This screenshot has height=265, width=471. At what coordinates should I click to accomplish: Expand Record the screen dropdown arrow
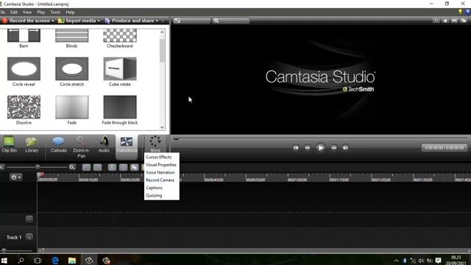point(52,21)
